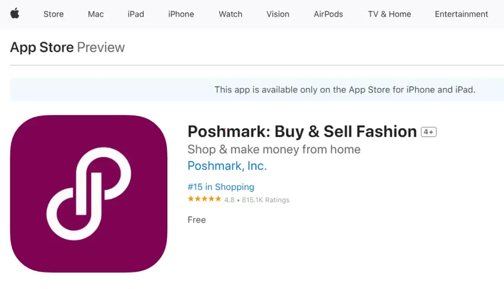Open the iPad navigation entry
Viewport: 504px width, 289px height.
tap(135, 14)
